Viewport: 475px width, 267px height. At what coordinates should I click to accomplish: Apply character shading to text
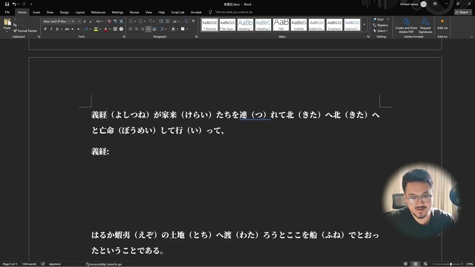115,29
